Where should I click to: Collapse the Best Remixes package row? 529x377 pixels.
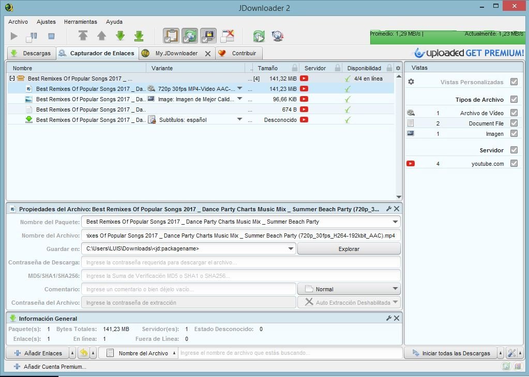tap(12, 78)
